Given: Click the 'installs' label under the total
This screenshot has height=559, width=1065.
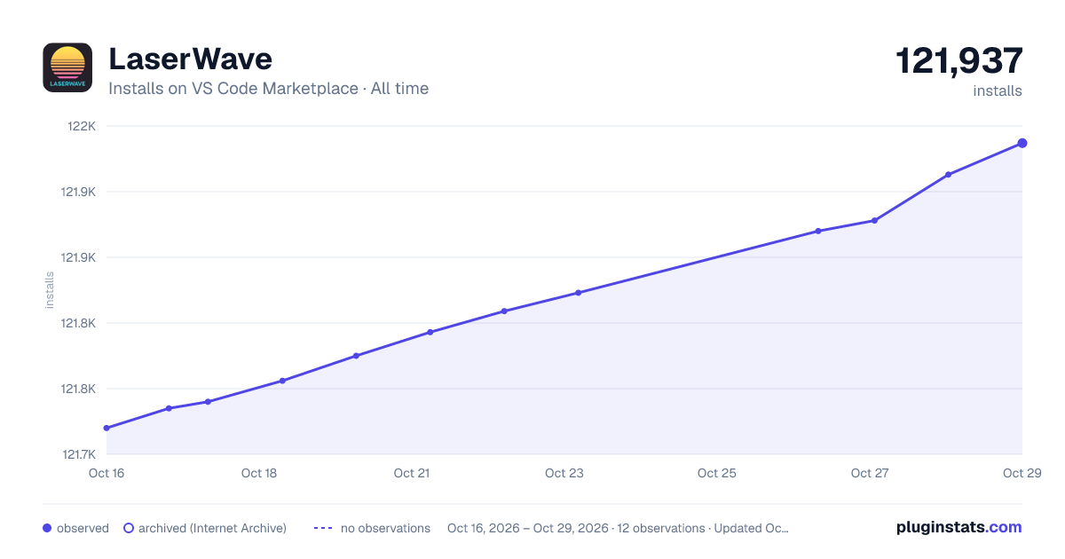Looking at the screenshot, I should (998, 91).
